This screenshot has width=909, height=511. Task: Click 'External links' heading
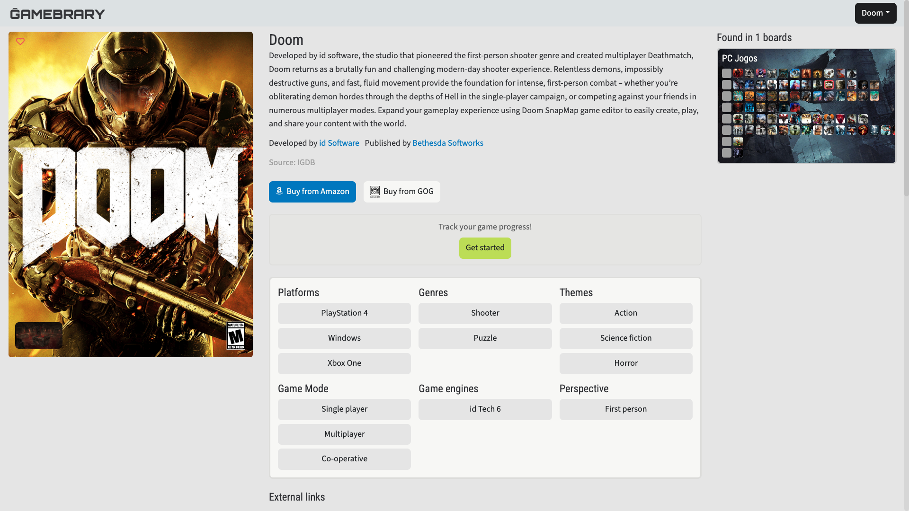[x=297, y=497]
